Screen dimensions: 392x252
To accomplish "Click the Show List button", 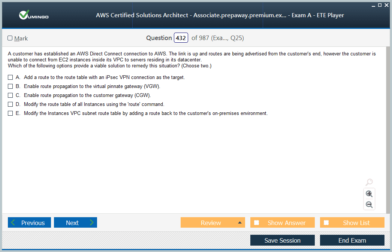I will coord(352,222).
